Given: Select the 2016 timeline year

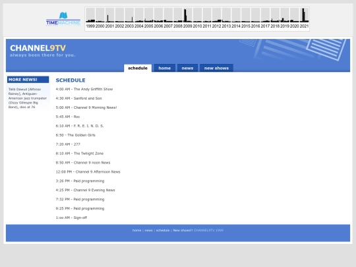Looking at the screenshot, I should [x=255, y=18].
